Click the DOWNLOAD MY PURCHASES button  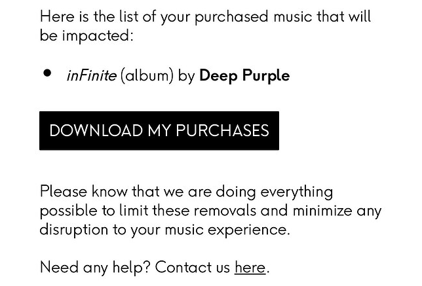159,131
